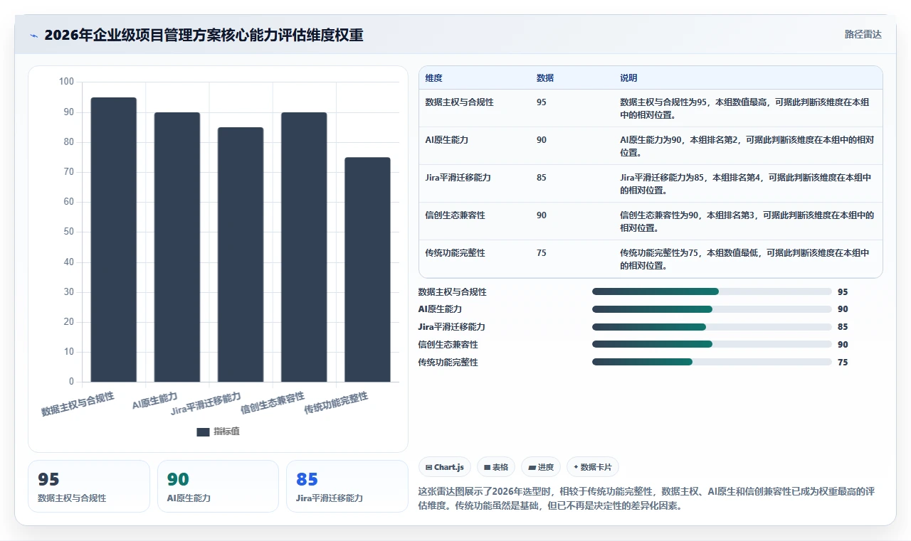
Task: Click the AI原生能力 bar in chart
Action: tap(177, 247)
